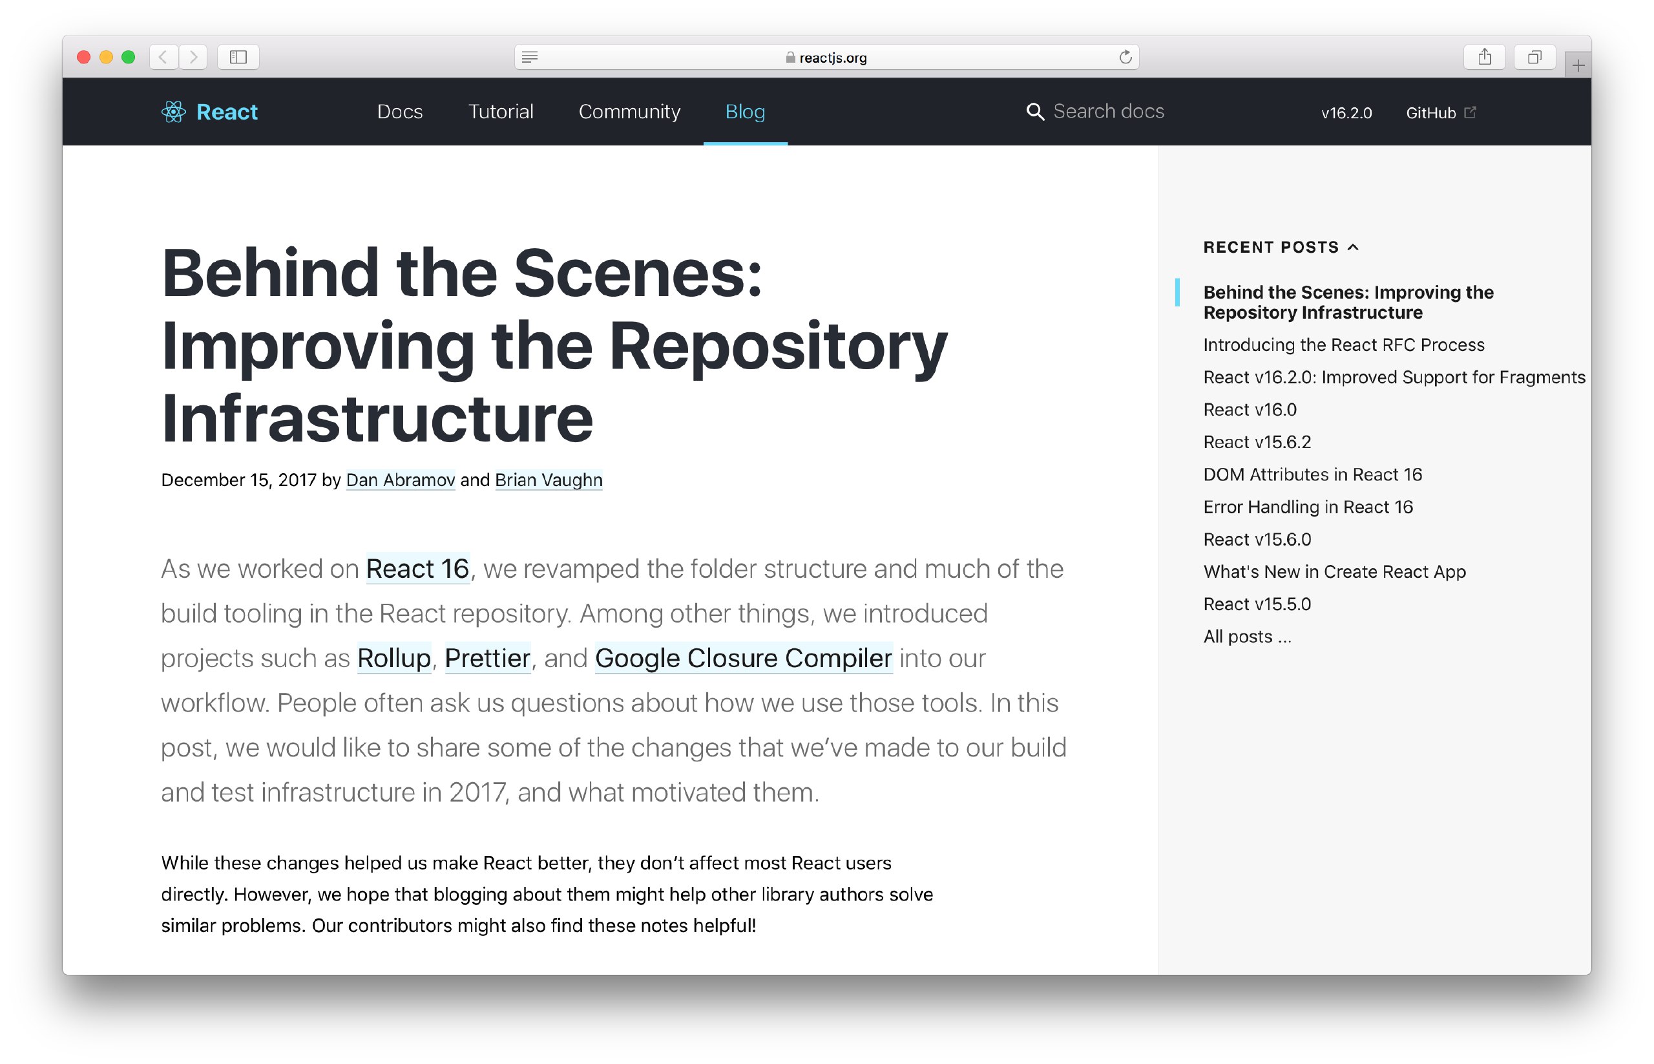Reload the page with the refresh icon
This screenshot has height=1064, width=1654.
pyautogui.click(x=1125, y=58)
